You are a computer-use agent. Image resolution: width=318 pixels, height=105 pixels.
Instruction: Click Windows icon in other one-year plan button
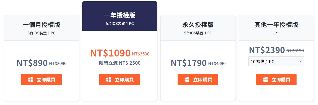(265, 80)
